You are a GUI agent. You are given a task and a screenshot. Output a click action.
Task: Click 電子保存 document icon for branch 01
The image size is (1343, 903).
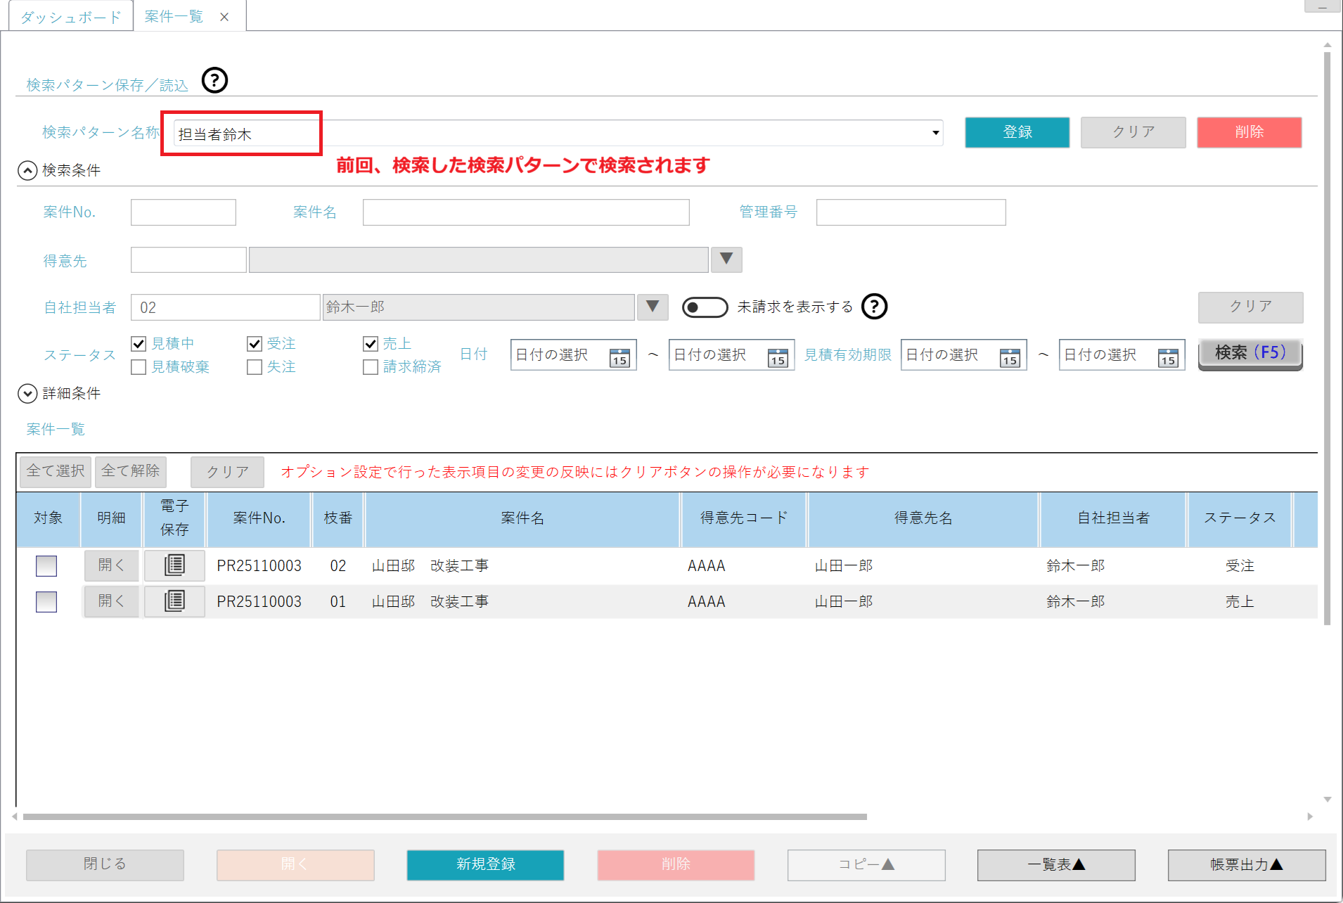point(174,601)
